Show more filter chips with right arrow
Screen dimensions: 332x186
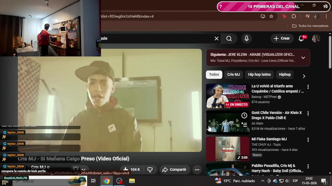(304, 76)
